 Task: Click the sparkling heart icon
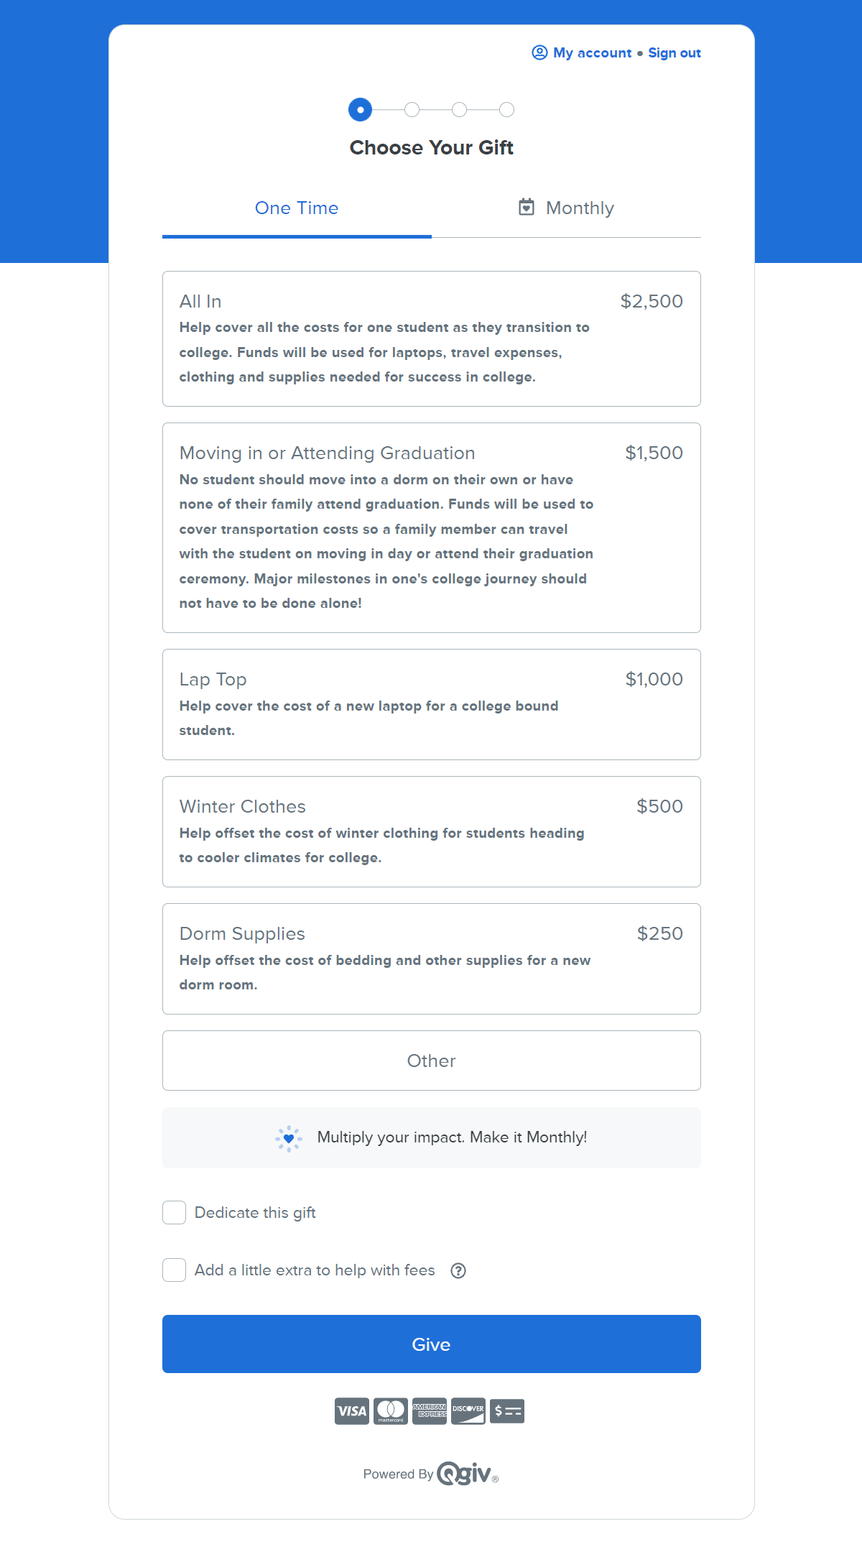coord(289,1138)
